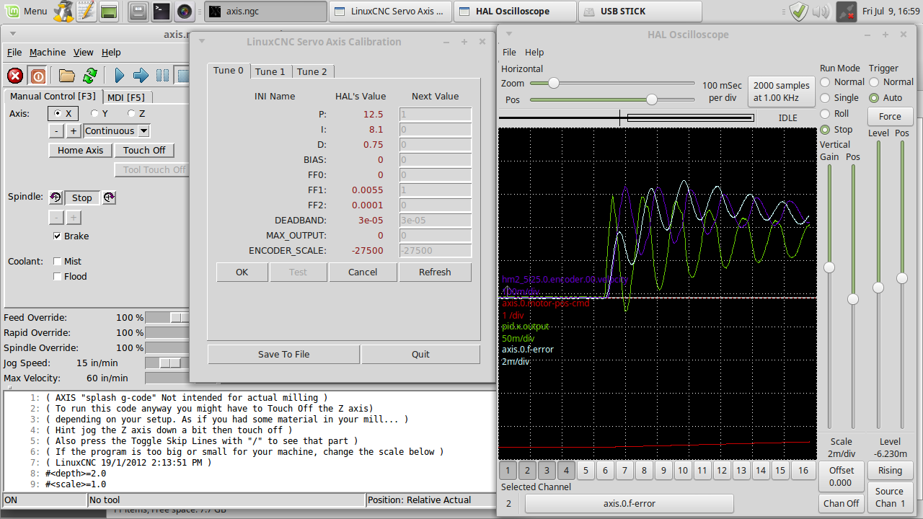Enable Flood coolant checkbox
Viewport: 923px width, 519px height.
click(58, 276)
